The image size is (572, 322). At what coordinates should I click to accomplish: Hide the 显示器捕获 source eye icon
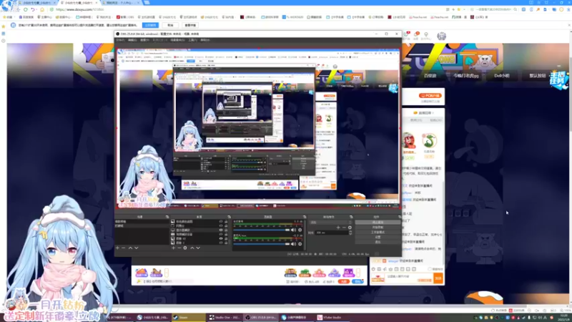221,230
